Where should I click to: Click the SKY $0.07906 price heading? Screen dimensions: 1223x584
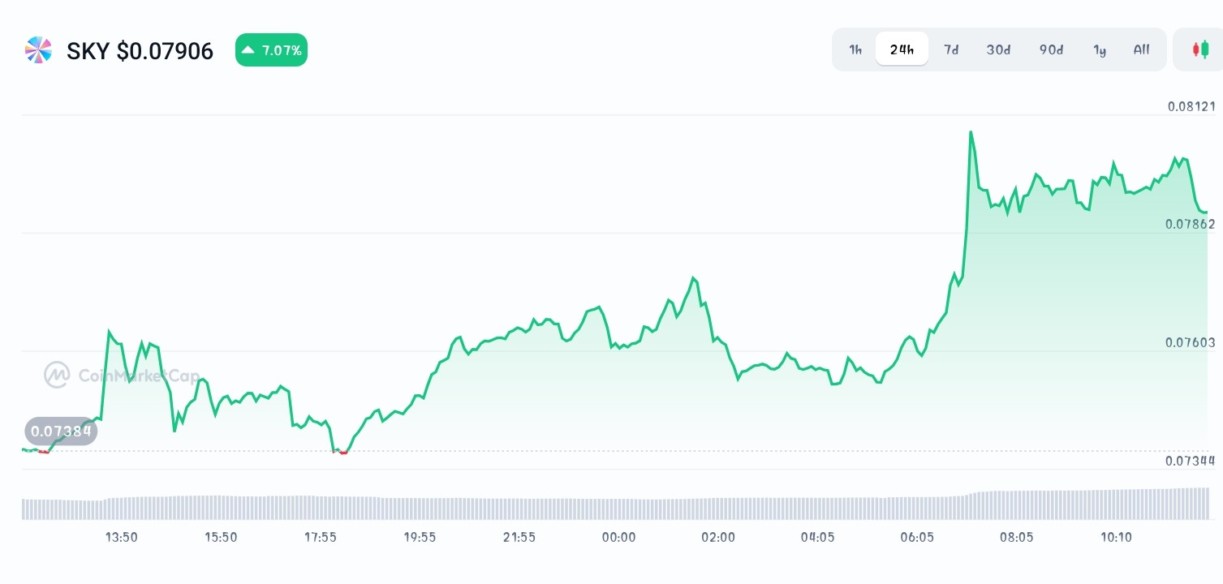(140, 51)
